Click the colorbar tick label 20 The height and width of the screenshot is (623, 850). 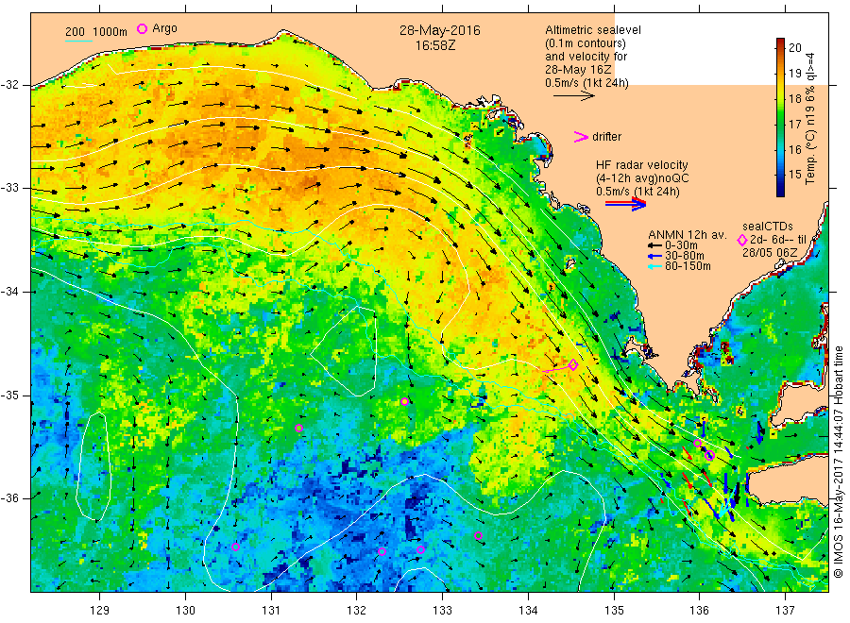pyautogui.click(x=794, y=48)
